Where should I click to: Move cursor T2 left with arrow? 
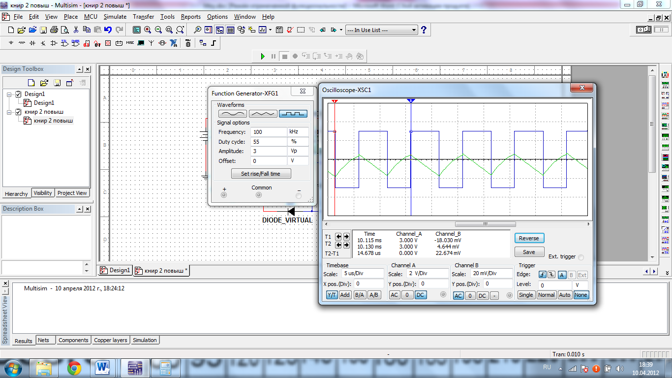338,245
